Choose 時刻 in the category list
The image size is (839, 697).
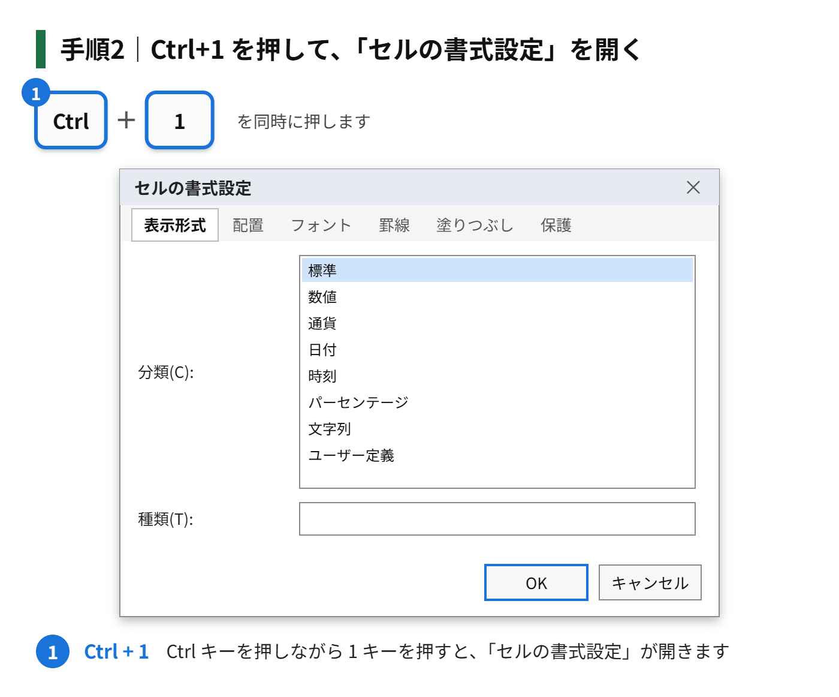tap(497, 376)
